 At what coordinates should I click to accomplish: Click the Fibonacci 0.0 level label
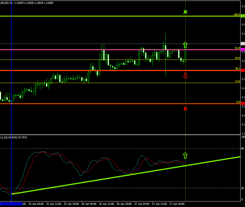point(238,102)
